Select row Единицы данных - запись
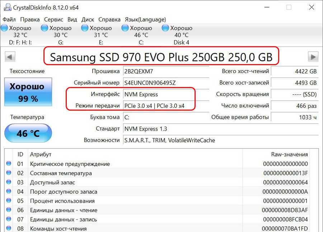Screen dimensions: 323x232 [x=157, y=219]
